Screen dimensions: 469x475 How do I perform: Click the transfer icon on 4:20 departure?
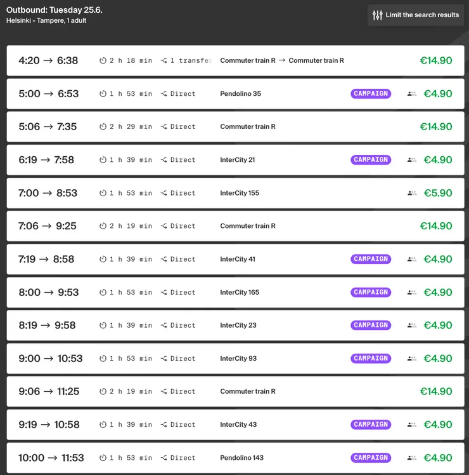[x=164, y=61]
